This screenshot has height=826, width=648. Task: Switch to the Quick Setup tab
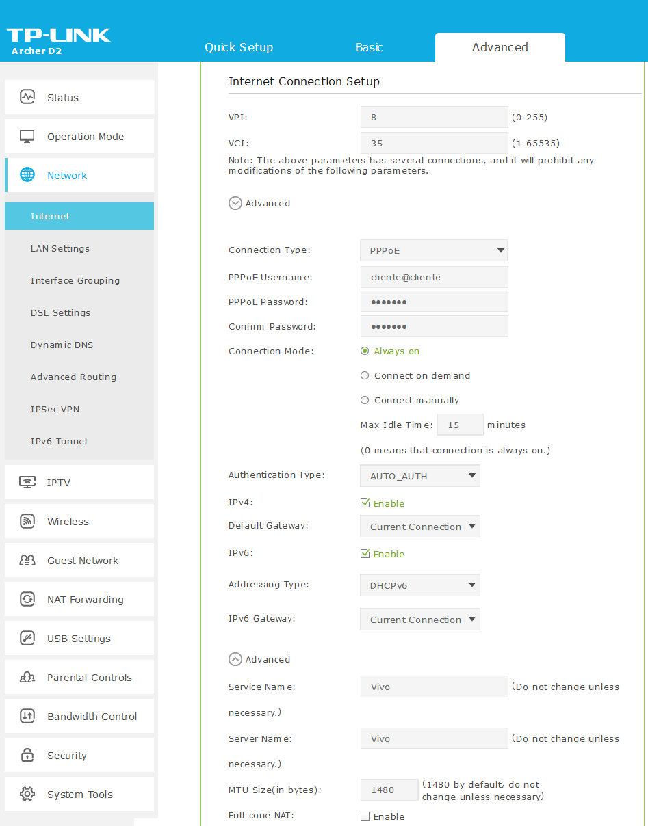coord(239,47)
